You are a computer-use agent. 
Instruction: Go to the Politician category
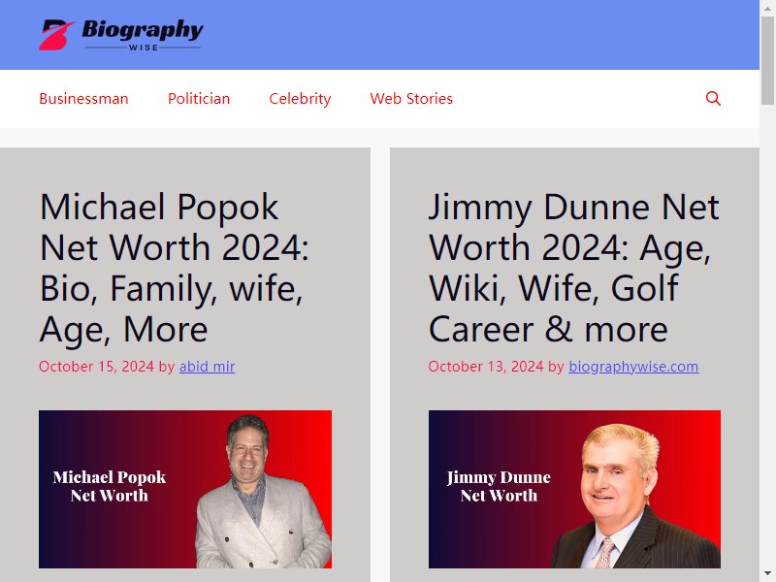pos(199,99)
